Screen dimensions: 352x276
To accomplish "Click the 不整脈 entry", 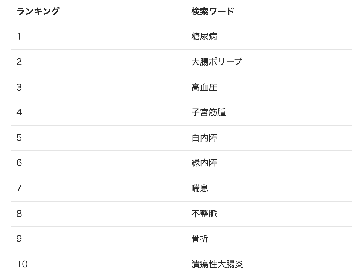I will (204, 214).
